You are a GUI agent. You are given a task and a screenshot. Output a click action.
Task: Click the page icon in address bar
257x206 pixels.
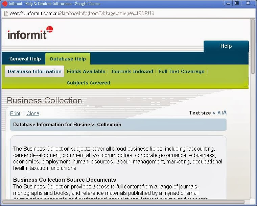[x=6, y=14]
